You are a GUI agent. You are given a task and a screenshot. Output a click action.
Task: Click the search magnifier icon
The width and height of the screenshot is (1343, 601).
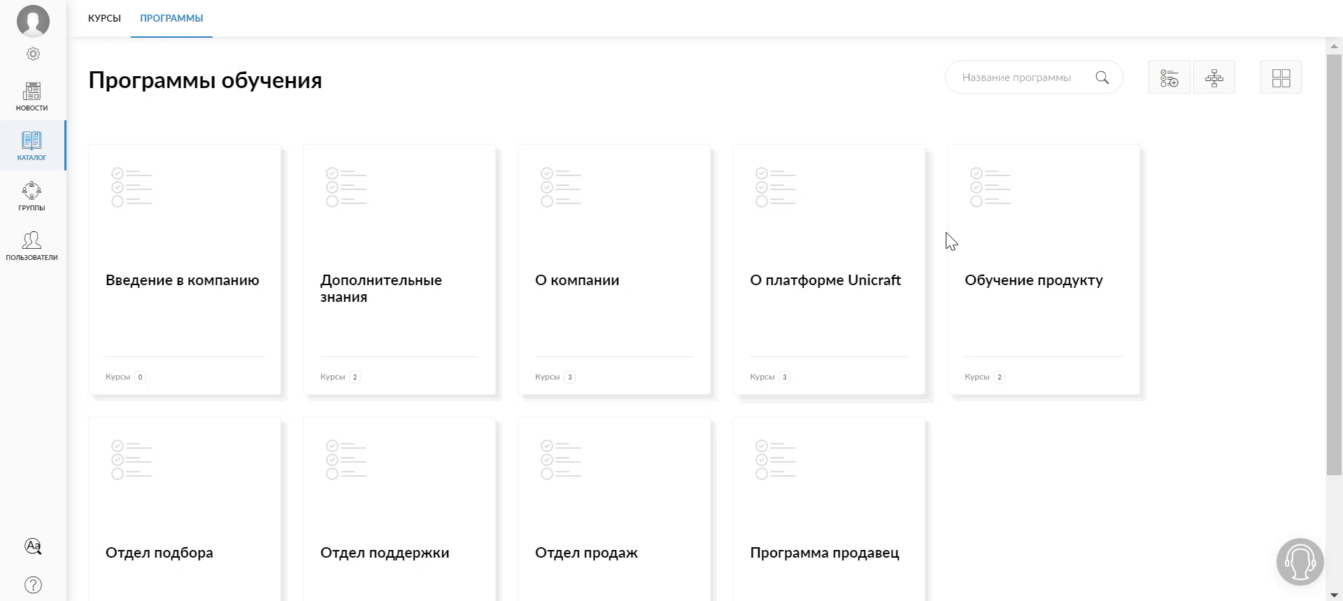[1102, 78]
